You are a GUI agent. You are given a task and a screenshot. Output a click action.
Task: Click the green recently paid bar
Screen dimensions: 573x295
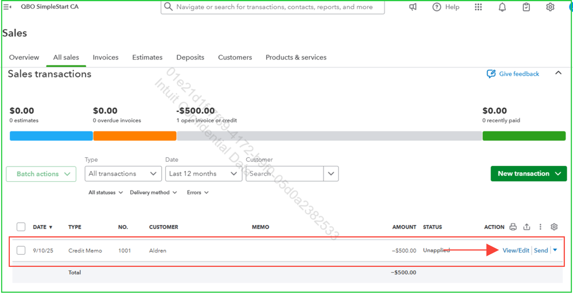click(524, 136)
